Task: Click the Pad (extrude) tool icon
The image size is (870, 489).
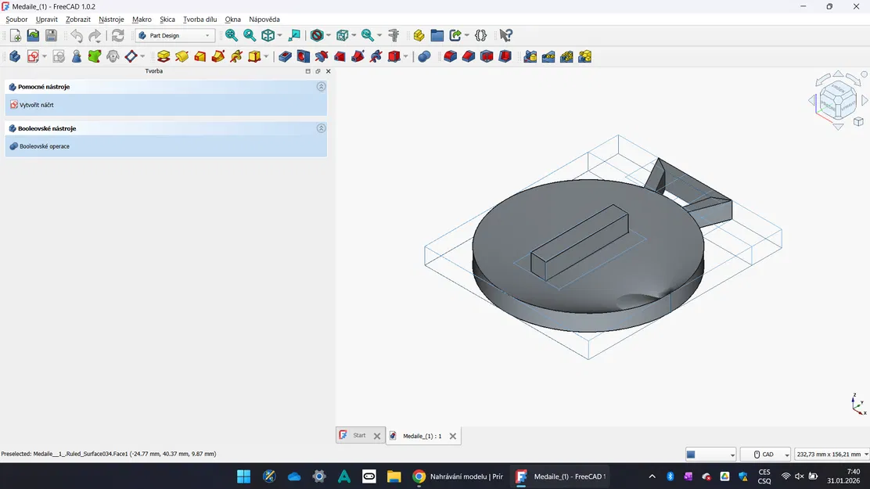Action: click(164, 56)
